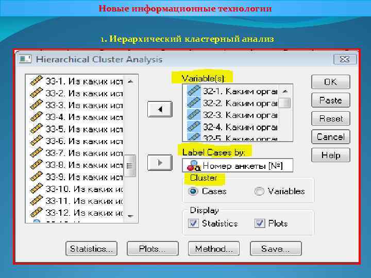371x278 pixels.
Task: Open the Method... options button
Action: 214,249
